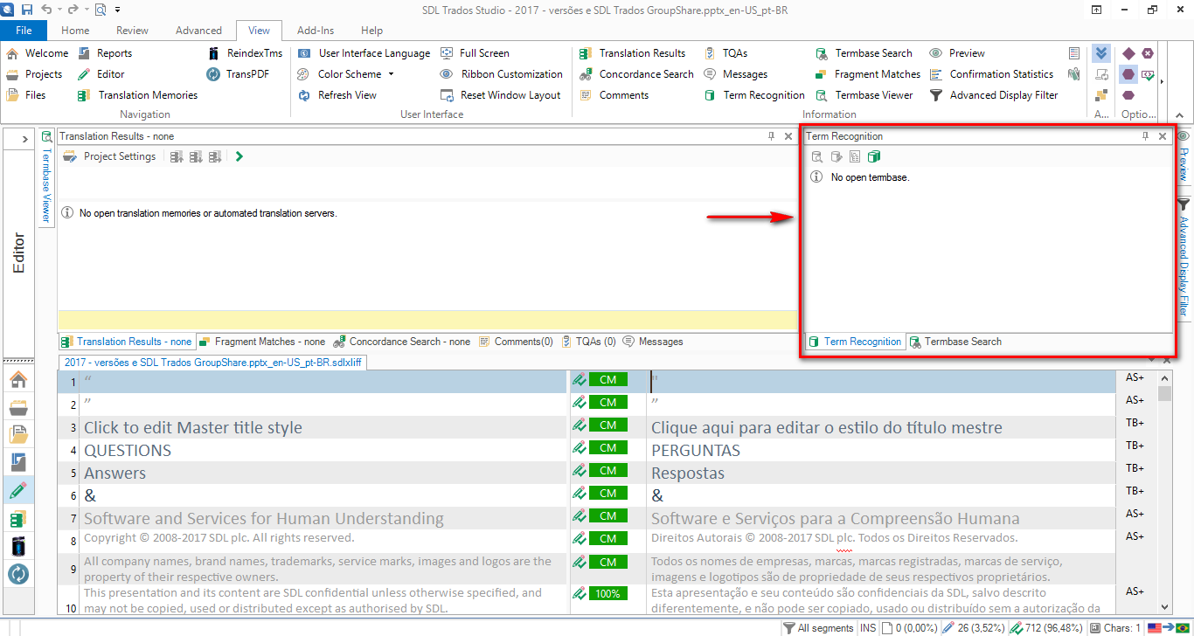Image resolution: width=1194 pixels, height=636 pixels.
Task: Collapse the ribbon with the chevron
Action: click(x=1179, y=114)
